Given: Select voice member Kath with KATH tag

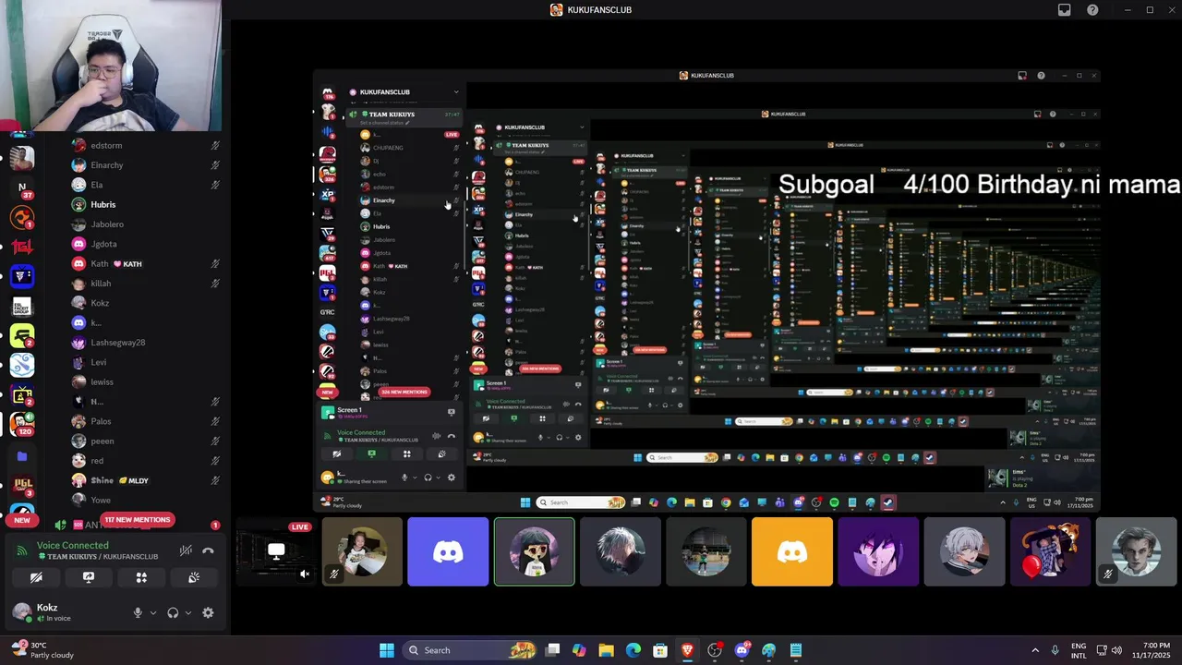Looking at the screenshot, I should point(145,263).
